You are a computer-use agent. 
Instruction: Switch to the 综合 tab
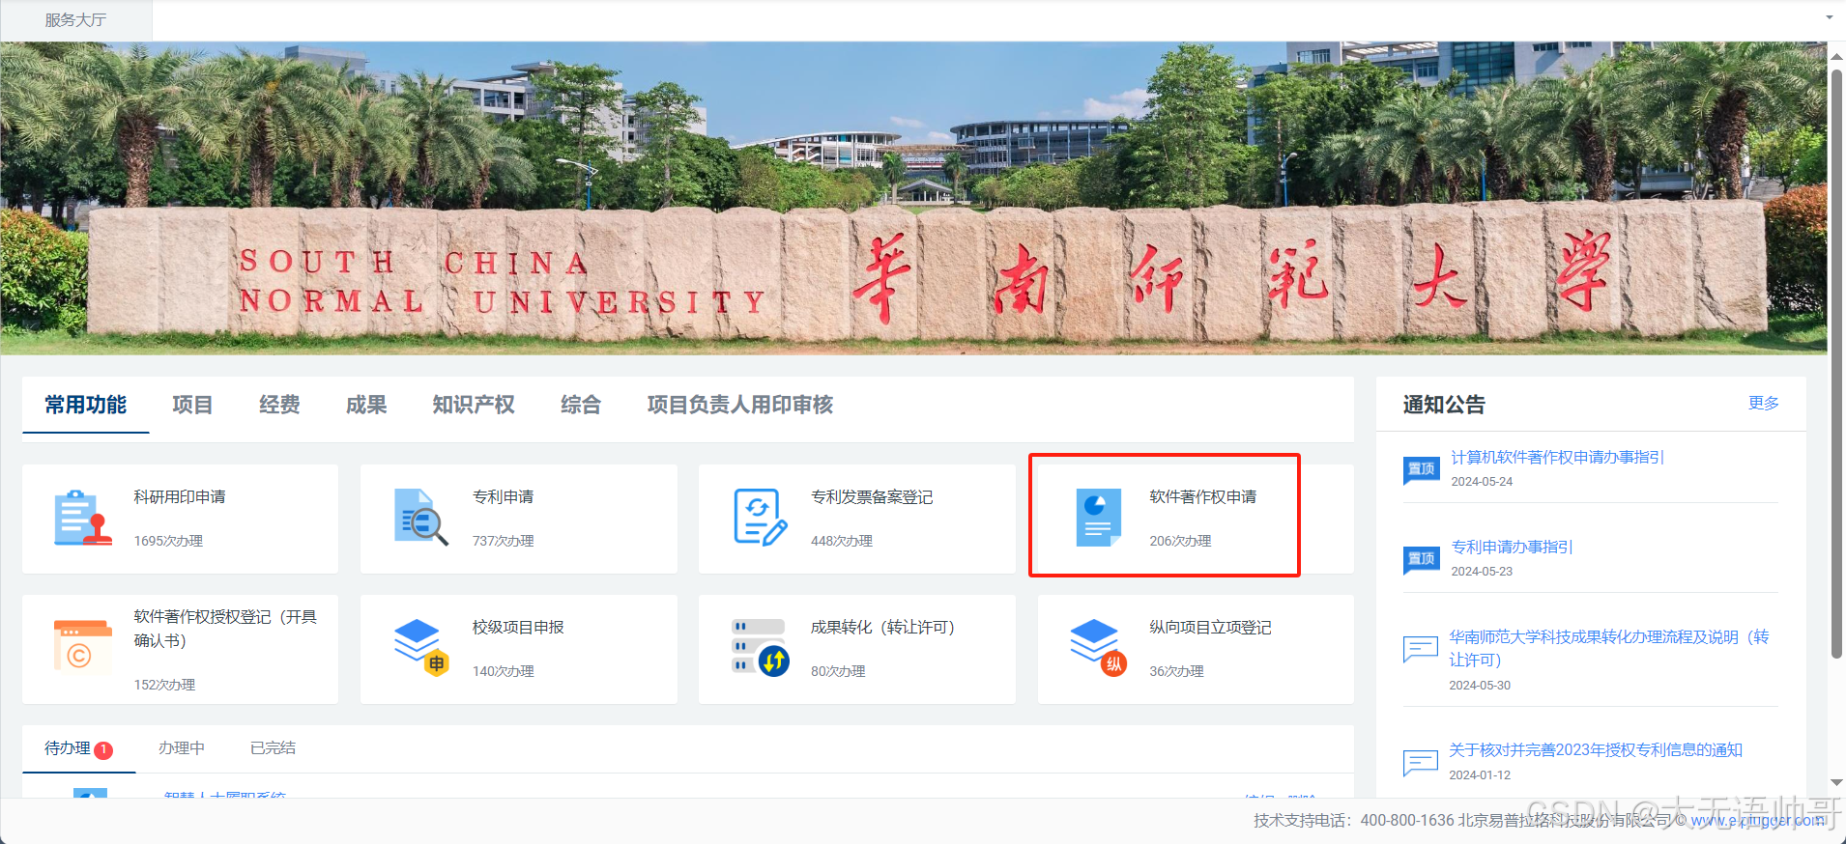[x=581, y=405]
